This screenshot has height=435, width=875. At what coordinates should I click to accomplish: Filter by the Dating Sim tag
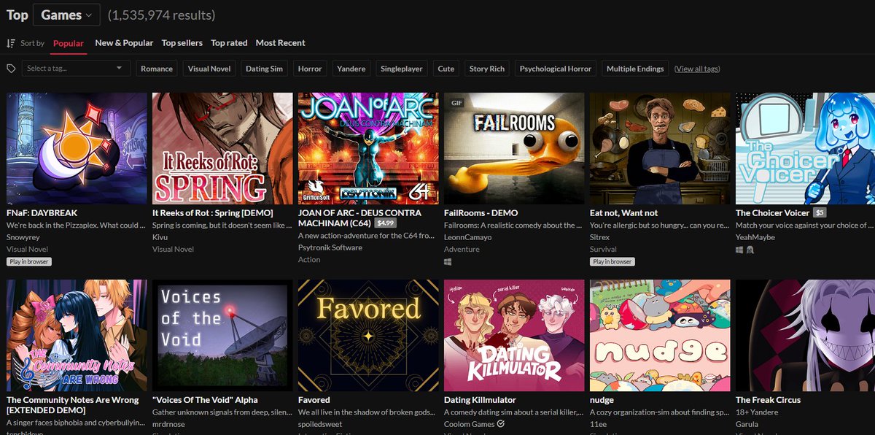[264, 69]
